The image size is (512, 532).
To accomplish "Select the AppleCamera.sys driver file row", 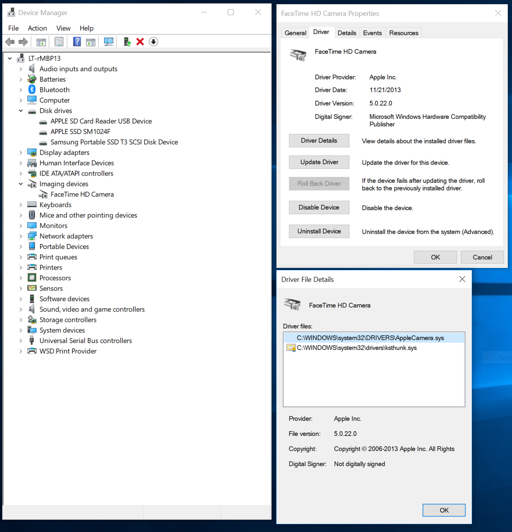I will 374,338.
